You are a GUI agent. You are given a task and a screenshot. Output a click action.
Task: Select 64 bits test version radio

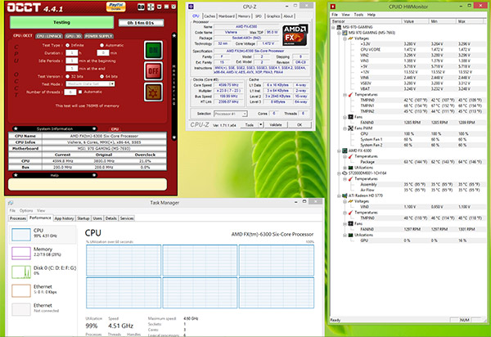coord(101,76)
